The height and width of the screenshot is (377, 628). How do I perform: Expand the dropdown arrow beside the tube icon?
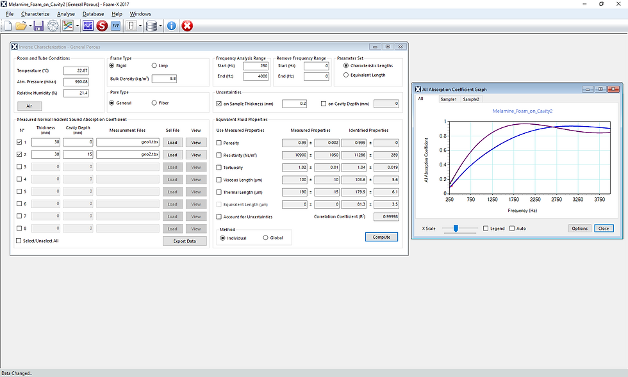coord(140,26)
